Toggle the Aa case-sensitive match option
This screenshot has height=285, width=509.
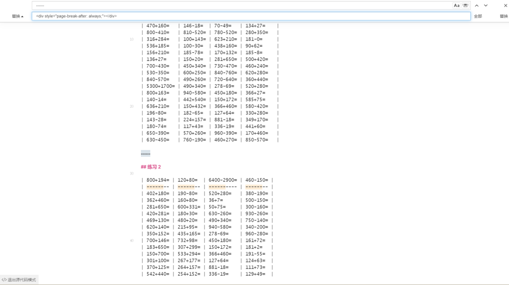pyautogui.click(x=456, y=6)
